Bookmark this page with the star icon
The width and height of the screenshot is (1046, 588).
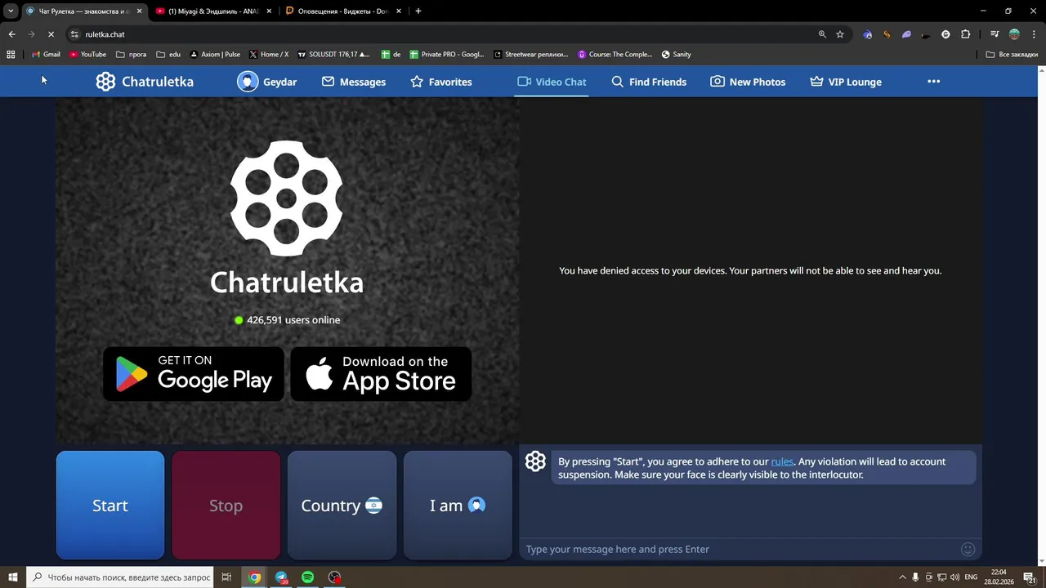point(840,34)
